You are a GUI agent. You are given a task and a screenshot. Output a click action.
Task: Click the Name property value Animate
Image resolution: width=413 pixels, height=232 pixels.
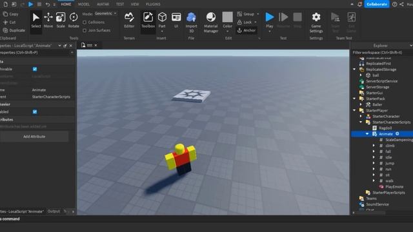39,90
